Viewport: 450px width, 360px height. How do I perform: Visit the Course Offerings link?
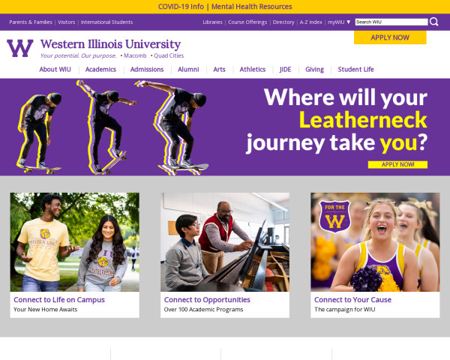(247, 22)
